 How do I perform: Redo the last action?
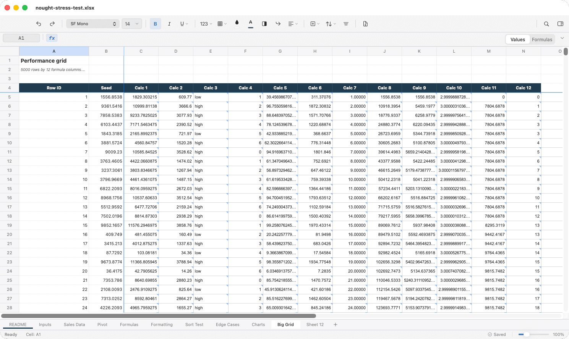pyautogui.click(x=52, y=24)
